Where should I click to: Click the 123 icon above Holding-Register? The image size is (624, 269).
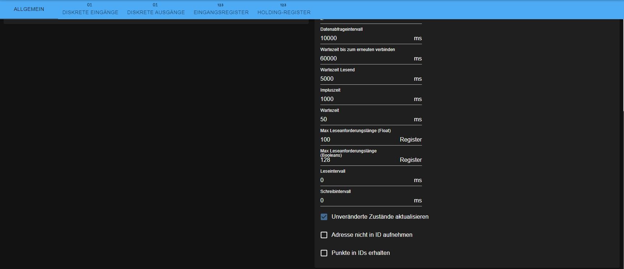pyautogui.click(x=283, y=5)
